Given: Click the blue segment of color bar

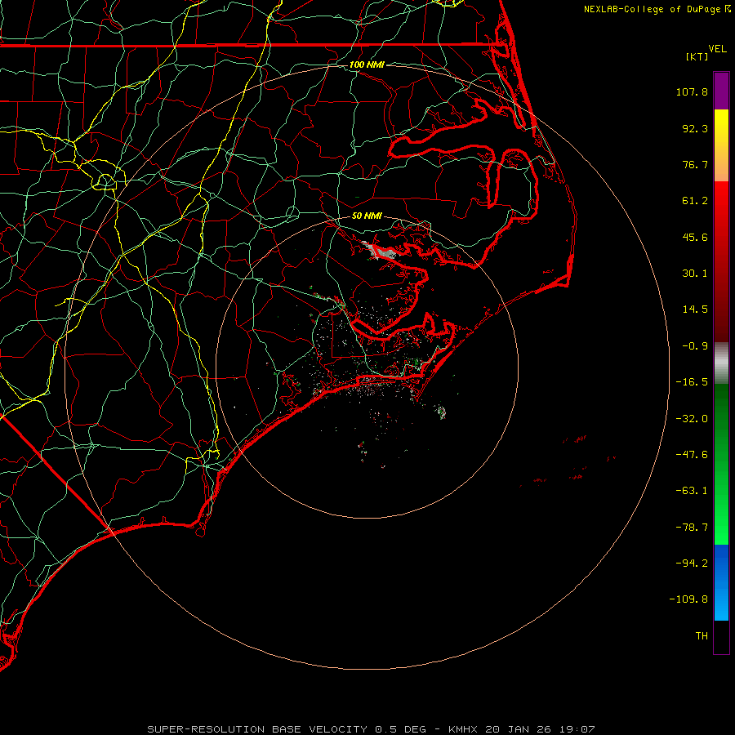Looking at the screenshot, I should click(721, 582).
